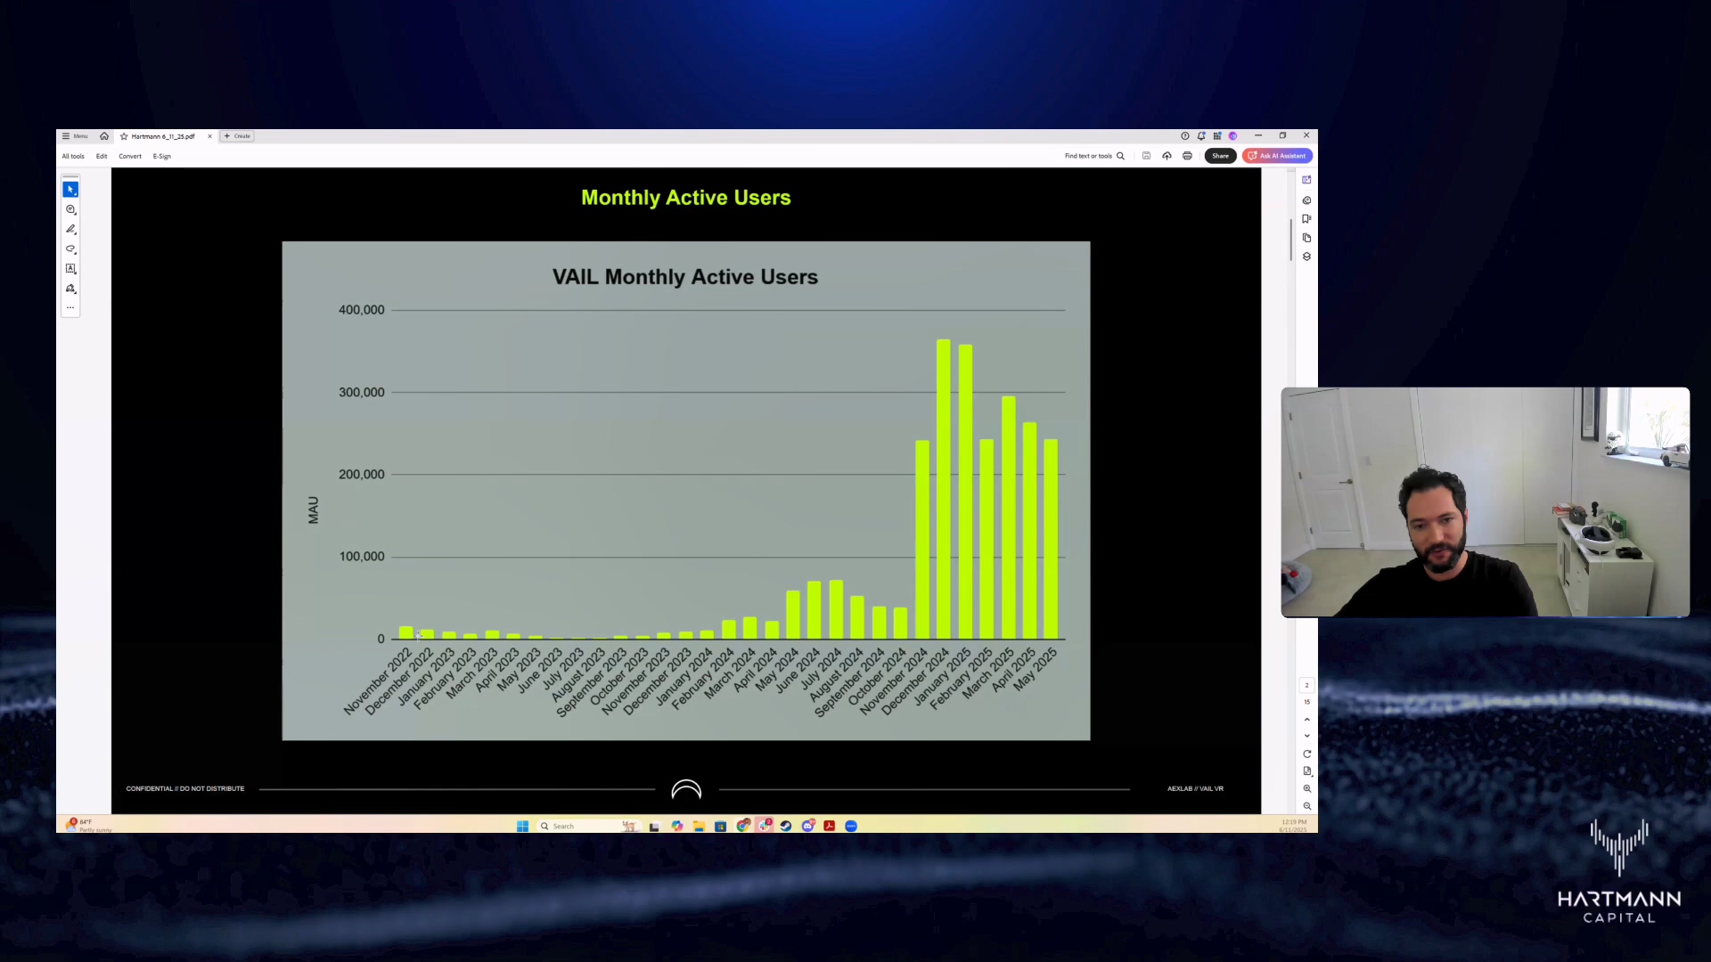Viewport: 1711px width, 962px height.
Task: Open Chrome from the taskbar
Action: [742, 826]
